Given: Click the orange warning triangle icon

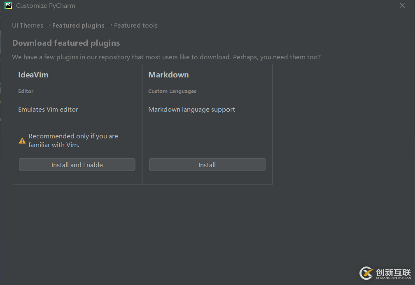Looking at the screenshot, I should 22,141.
